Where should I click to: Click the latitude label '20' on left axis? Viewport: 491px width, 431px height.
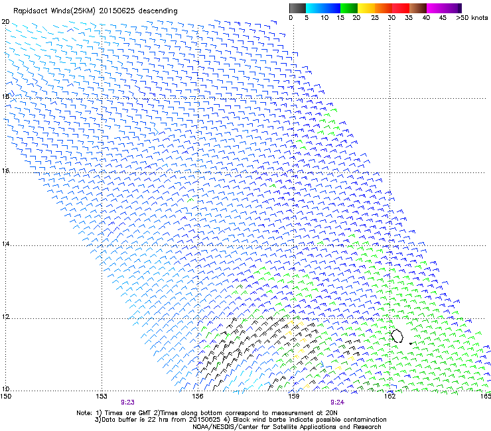pos(5,22)
